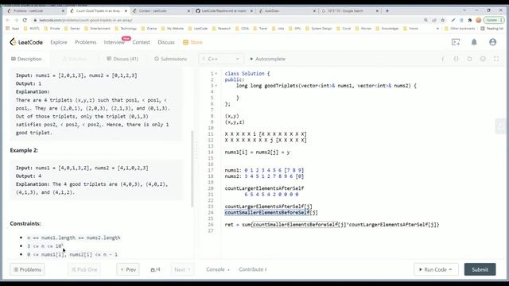Open the editor settings icon
The width and height of the screenshot is (509, 286).
(483, 59)
